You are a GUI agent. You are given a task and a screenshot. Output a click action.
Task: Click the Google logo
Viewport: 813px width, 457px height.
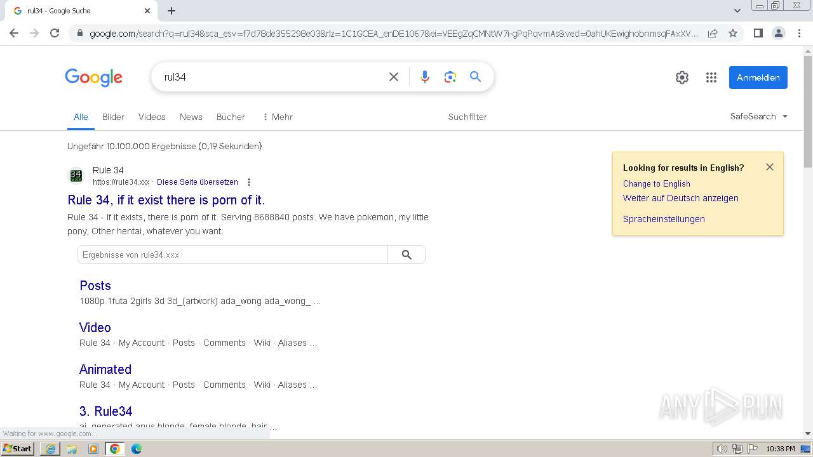pos(93,77)
